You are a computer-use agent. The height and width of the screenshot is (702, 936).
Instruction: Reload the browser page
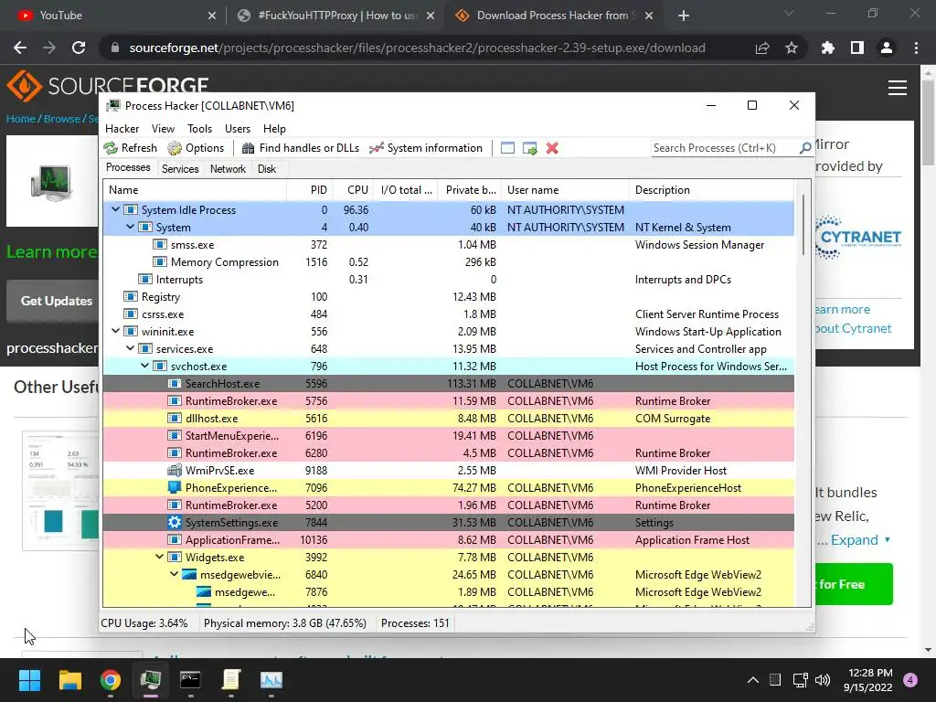pyautogui.click(x=79, y=48)
